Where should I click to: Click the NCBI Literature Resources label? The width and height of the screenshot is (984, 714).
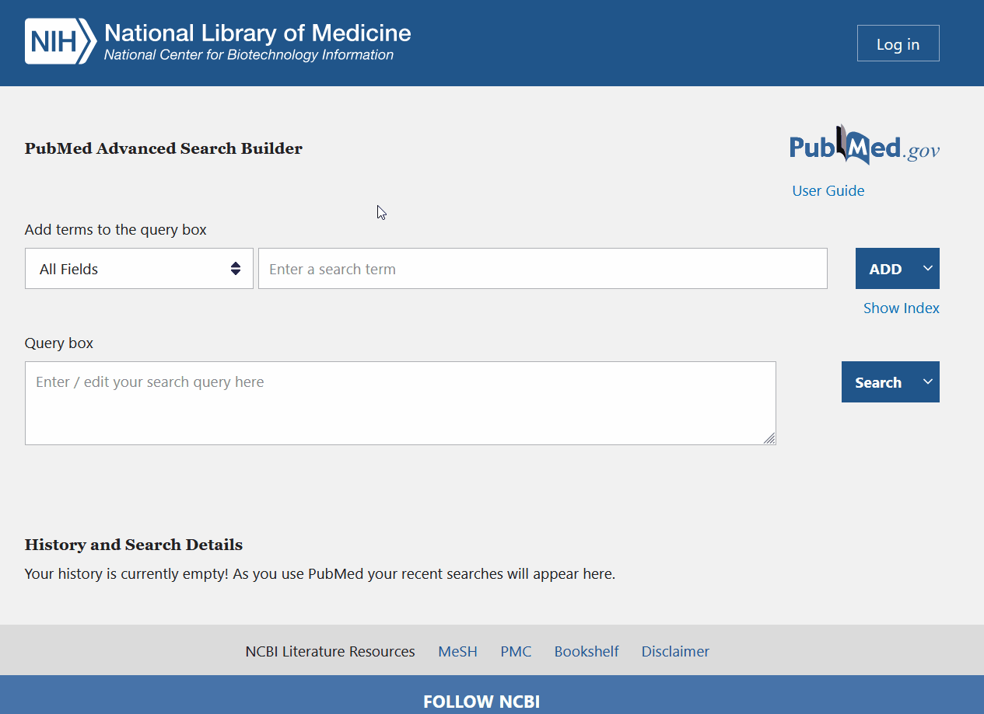point(330,652)
